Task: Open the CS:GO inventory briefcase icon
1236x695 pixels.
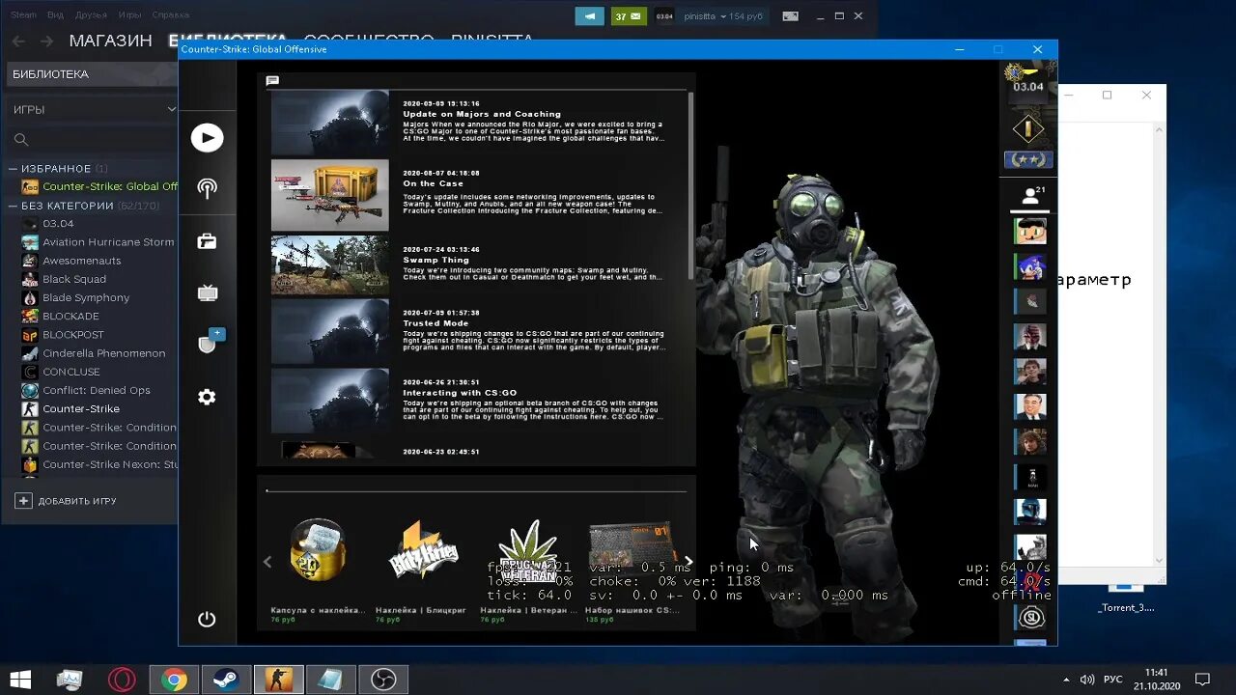Action: point(207,241)
